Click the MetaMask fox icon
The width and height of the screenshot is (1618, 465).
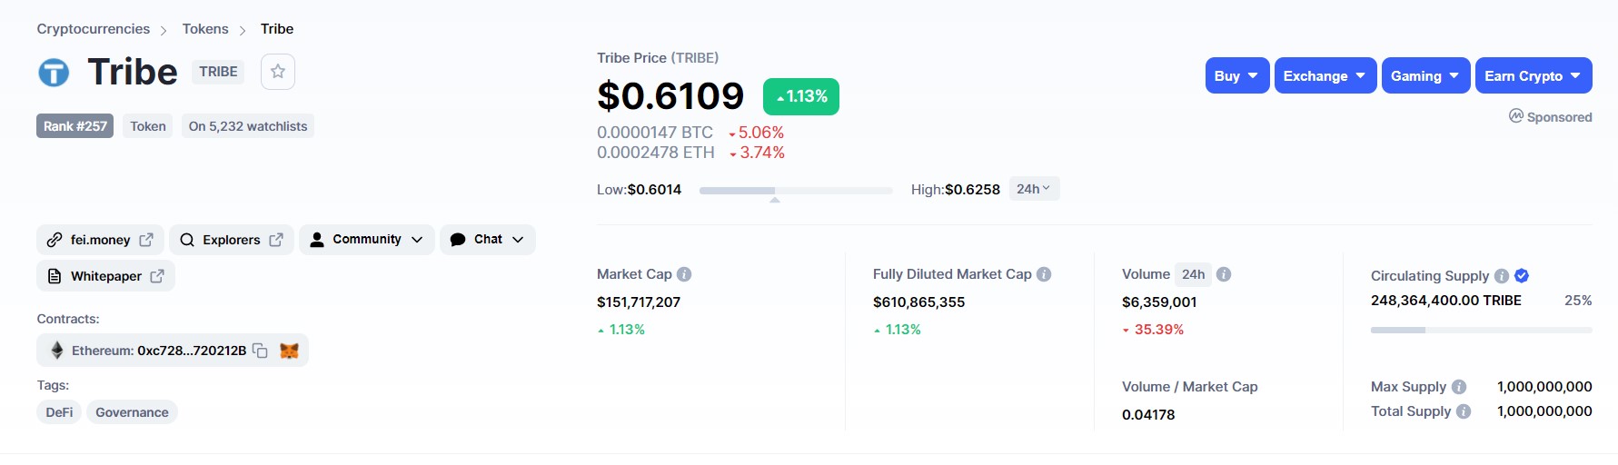(x=289, y=351)
